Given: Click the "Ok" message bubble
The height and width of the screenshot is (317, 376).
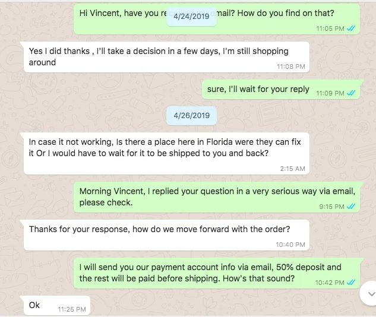Looking at the screenshot, I should tap(57, 306).
